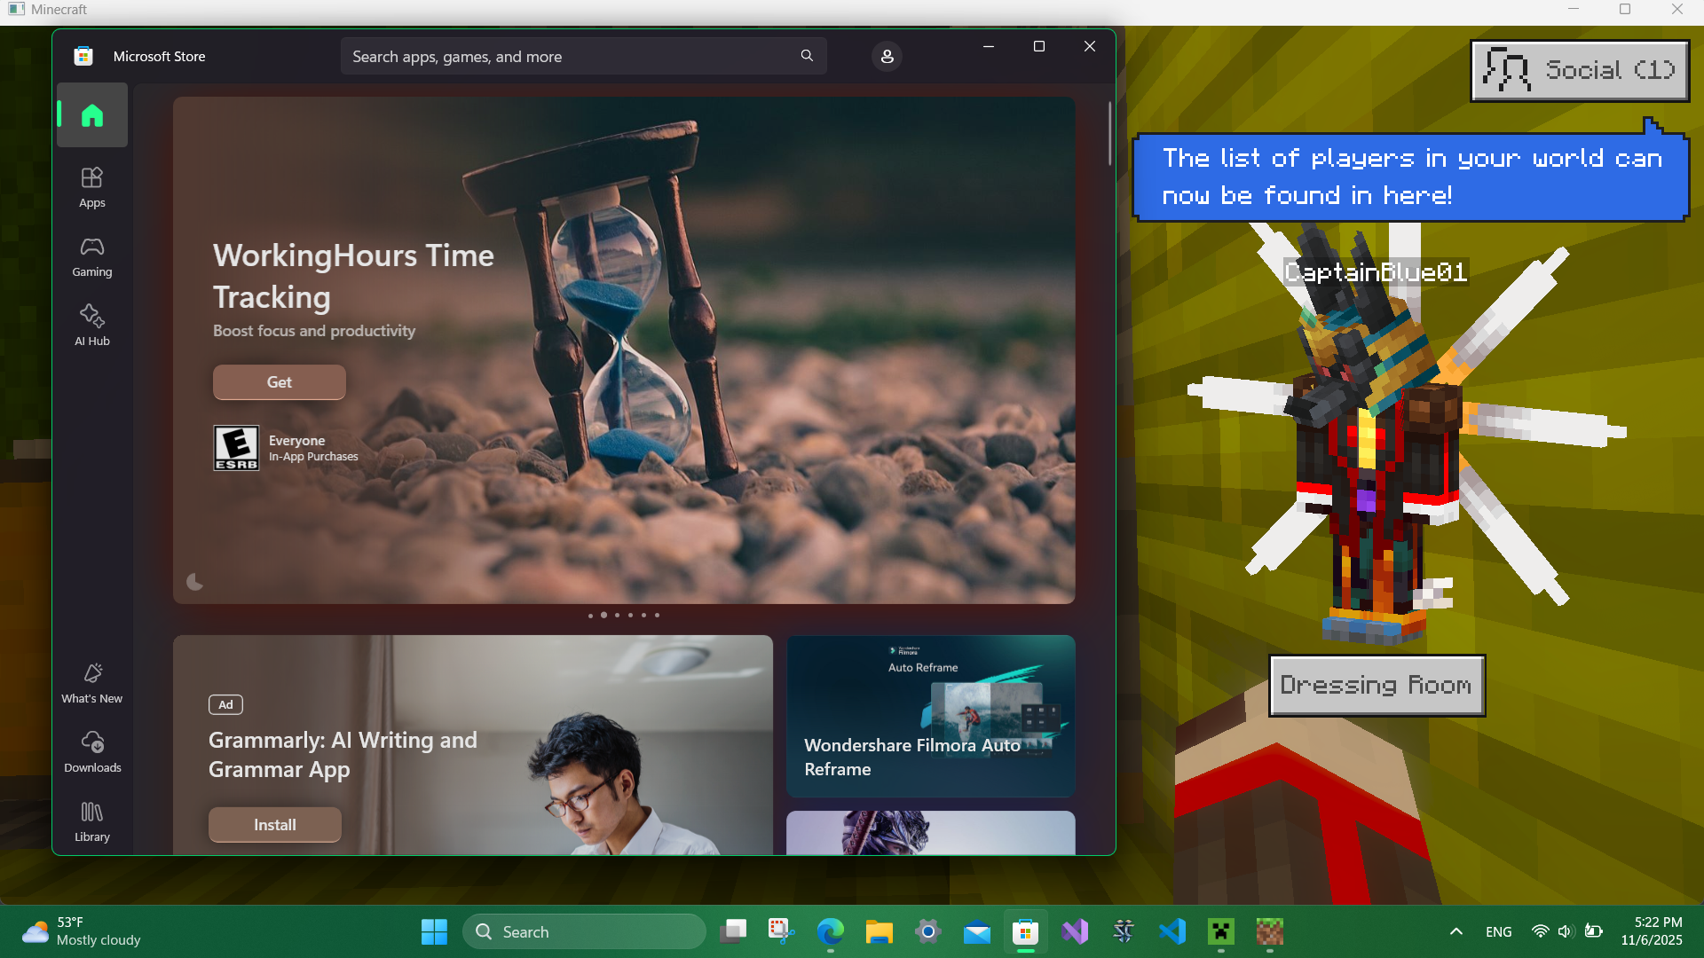Click the Minecraft character skin preview
The image size is (1704, 958).
click(x=1376, y=435)
